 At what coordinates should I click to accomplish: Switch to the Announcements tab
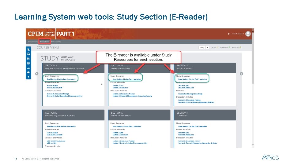(x=33, y=42)
